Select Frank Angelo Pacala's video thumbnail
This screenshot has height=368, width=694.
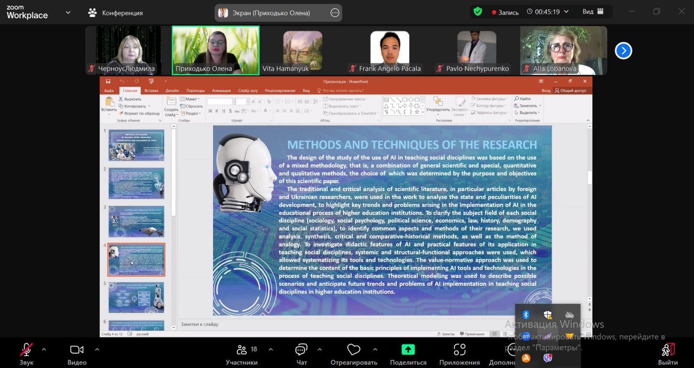tap(390, 50)
